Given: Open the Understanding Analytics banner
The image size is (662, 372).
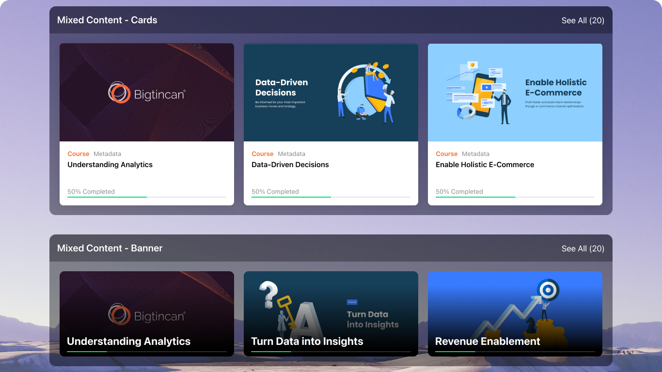Looking at the screenshot, I should coord(147,314).
